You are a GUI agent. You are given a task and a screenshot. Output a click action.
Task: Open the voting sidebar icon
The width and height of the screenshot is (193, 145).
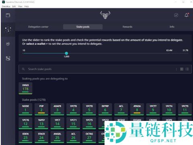[x=8, y=44]
